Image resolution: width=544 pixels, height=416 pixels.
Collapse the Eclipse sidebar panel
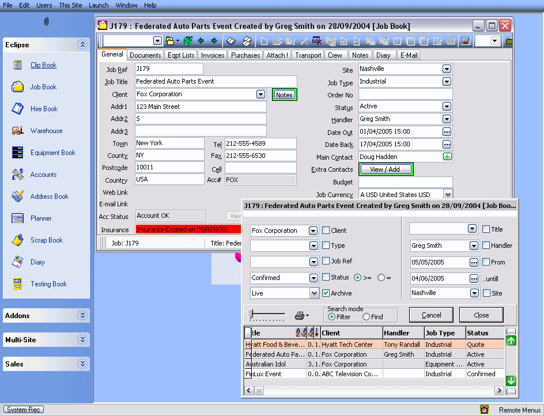point(82,45)
